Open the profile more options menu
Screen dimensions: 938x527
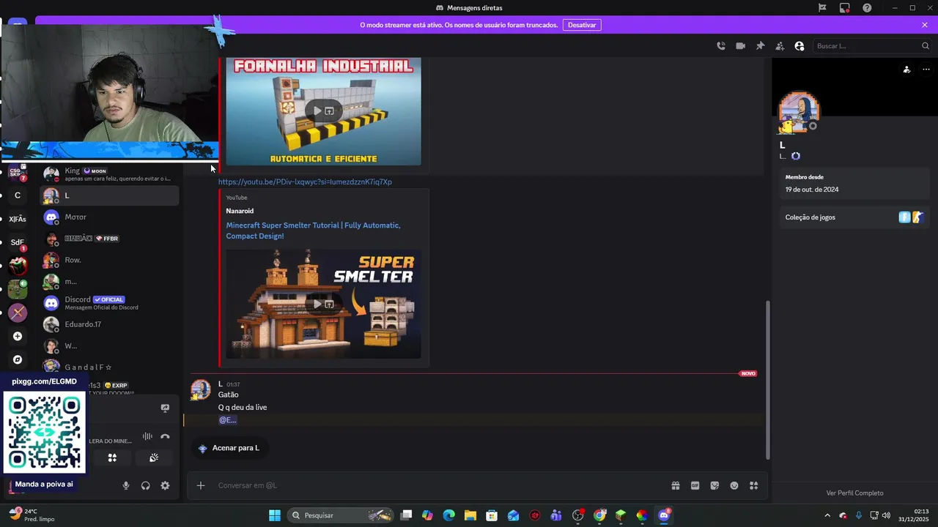pyautogui.click(x=926, y=70)
